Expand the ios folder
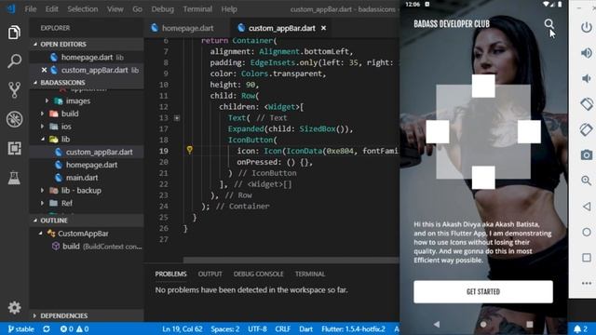 pos(42,127)
